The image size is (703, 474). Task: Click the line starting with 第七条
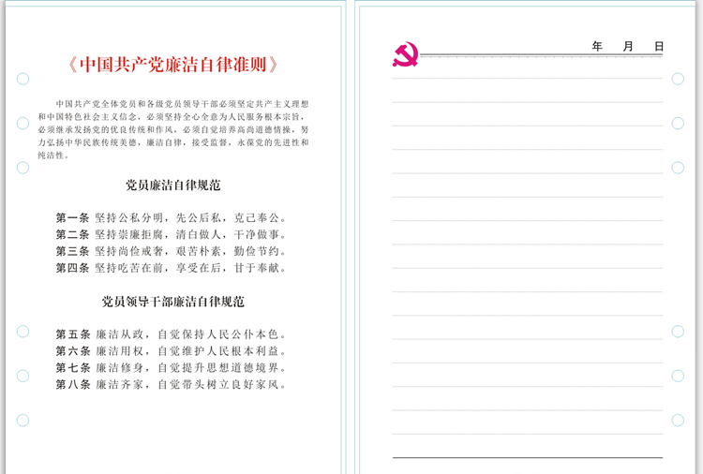tap(171, 368)
